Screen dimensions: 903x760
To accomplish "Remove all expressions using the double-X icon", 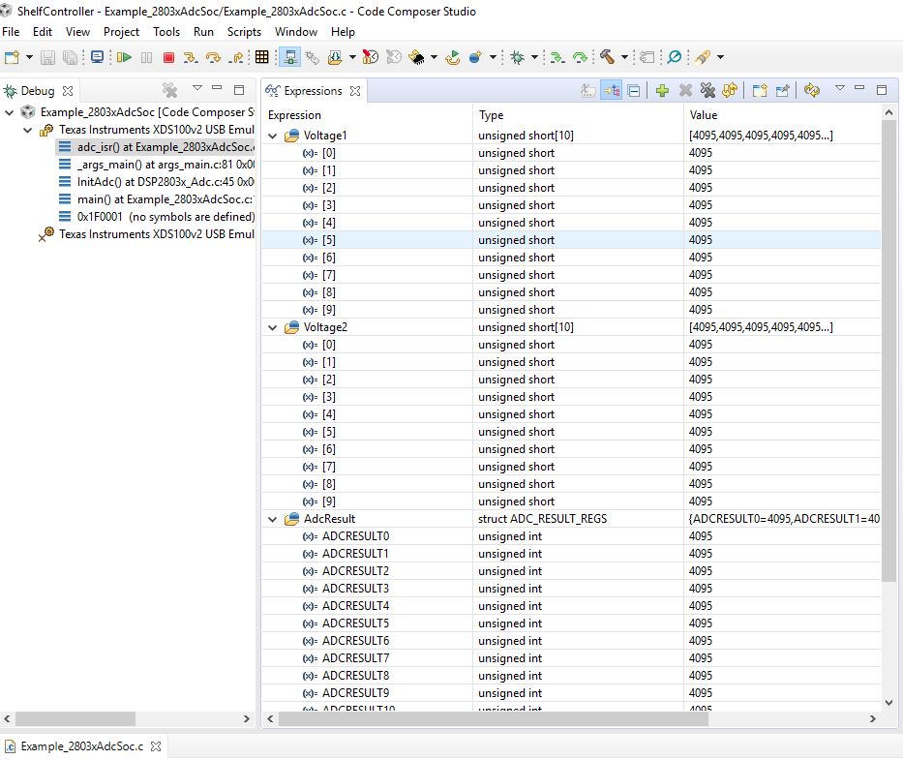I will click(708, 90).
